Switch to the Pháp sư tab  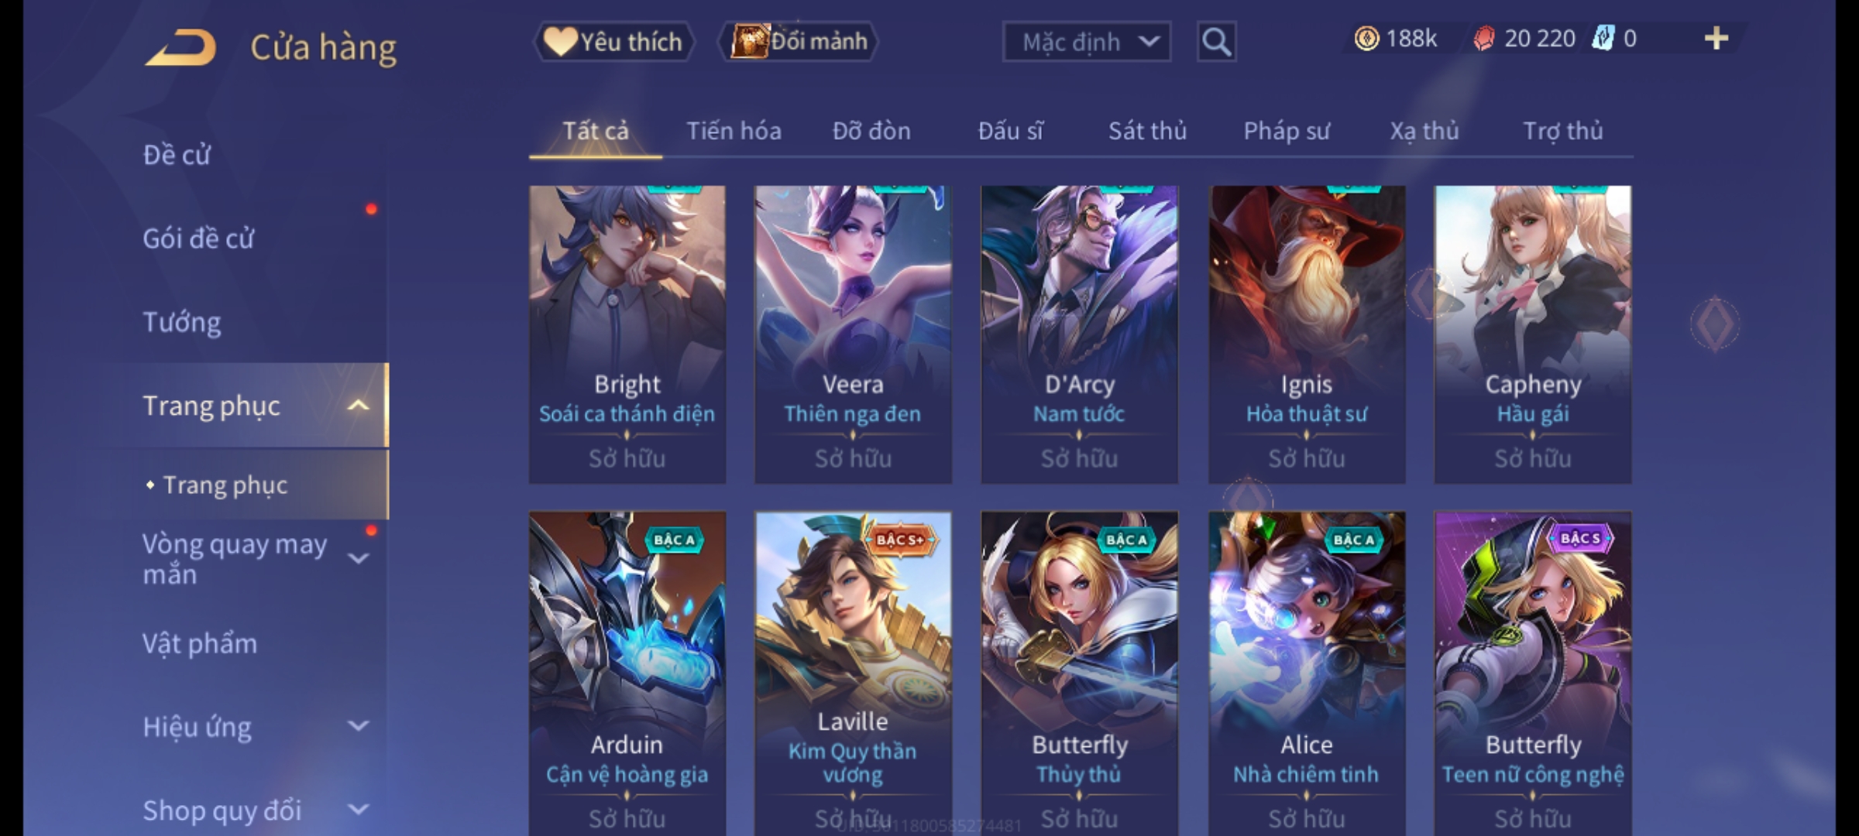[1287, 131]
